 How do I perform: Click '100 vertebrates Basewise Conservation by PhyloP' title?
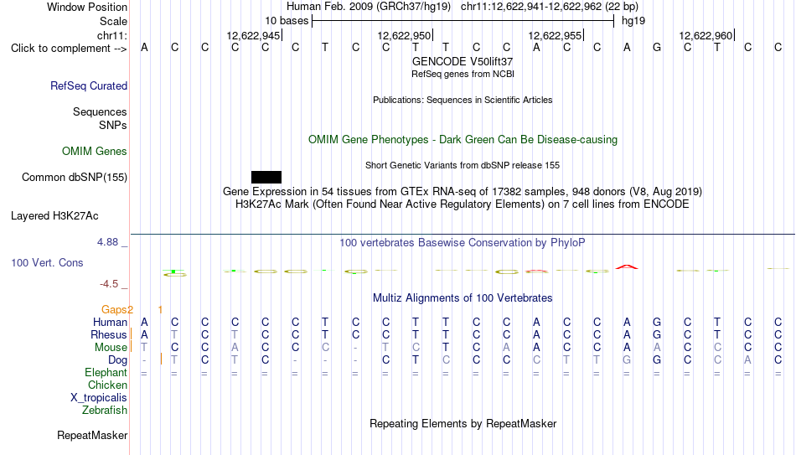(x=463, y=243)
